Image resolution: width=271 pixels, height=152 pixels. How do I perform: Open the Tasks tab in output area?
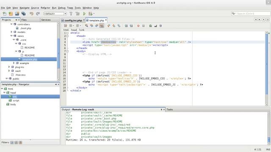(169, 109)
